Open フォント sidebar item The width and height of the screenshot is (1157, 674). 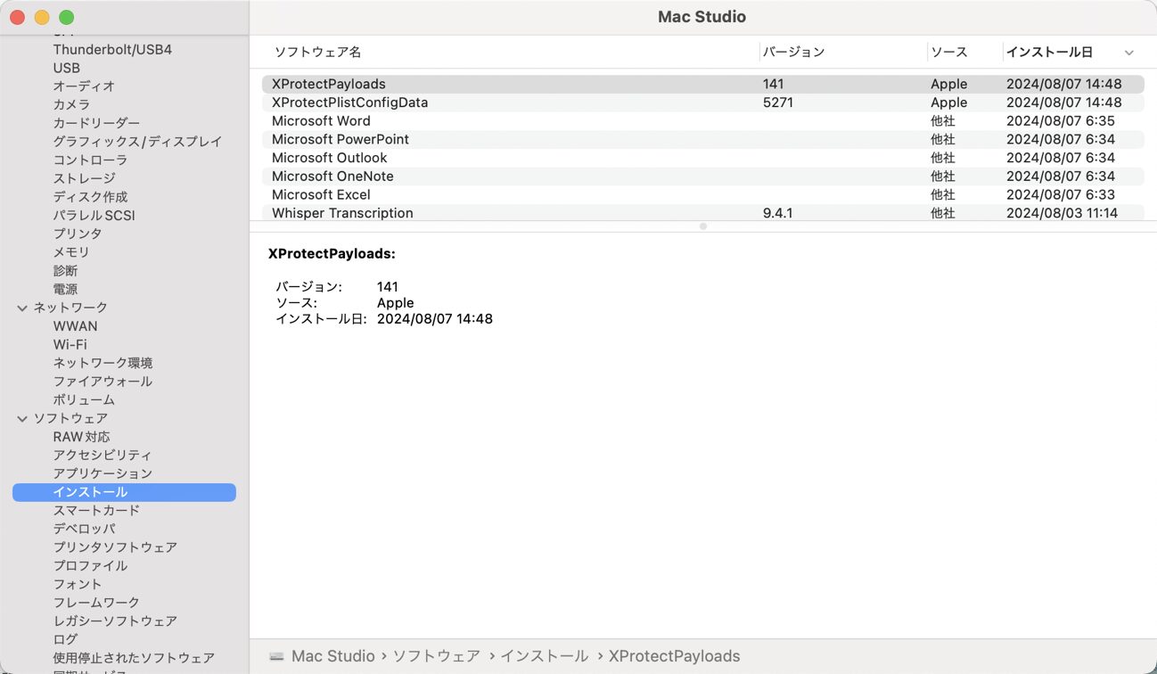(78, 584)
